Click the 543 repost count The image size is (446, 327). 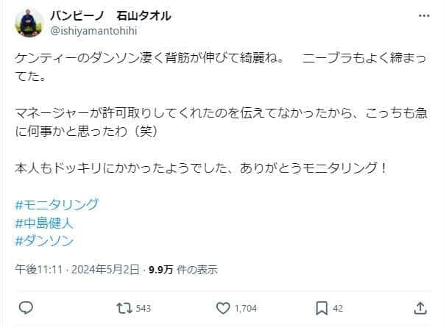(x=144, y=308)
